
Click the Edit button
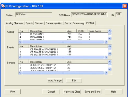point(74,81)
